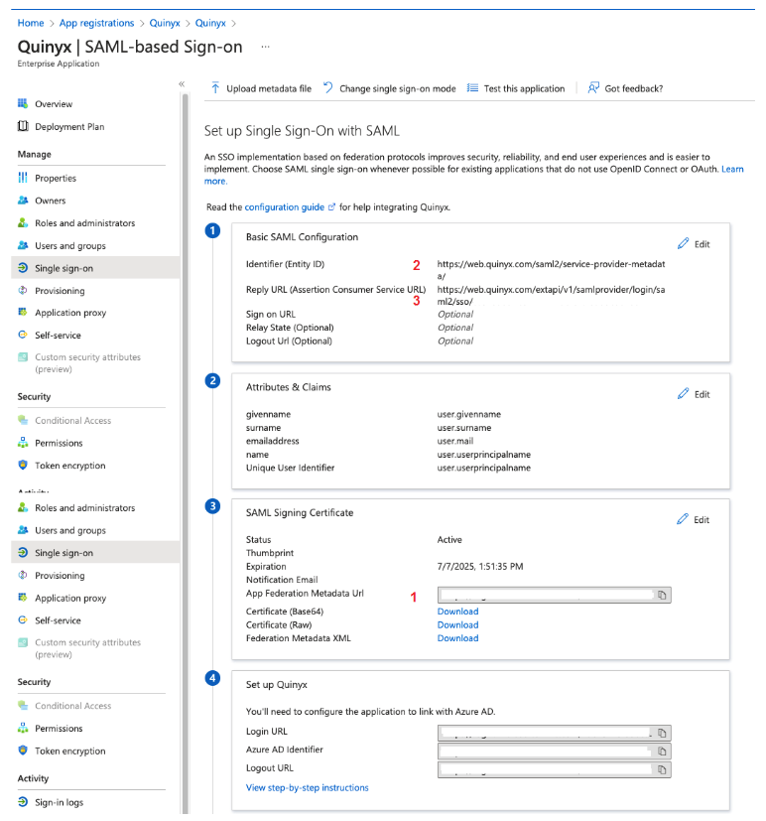
Task: Copy the Azure AD Identifier value
Action: coord(662,752)
